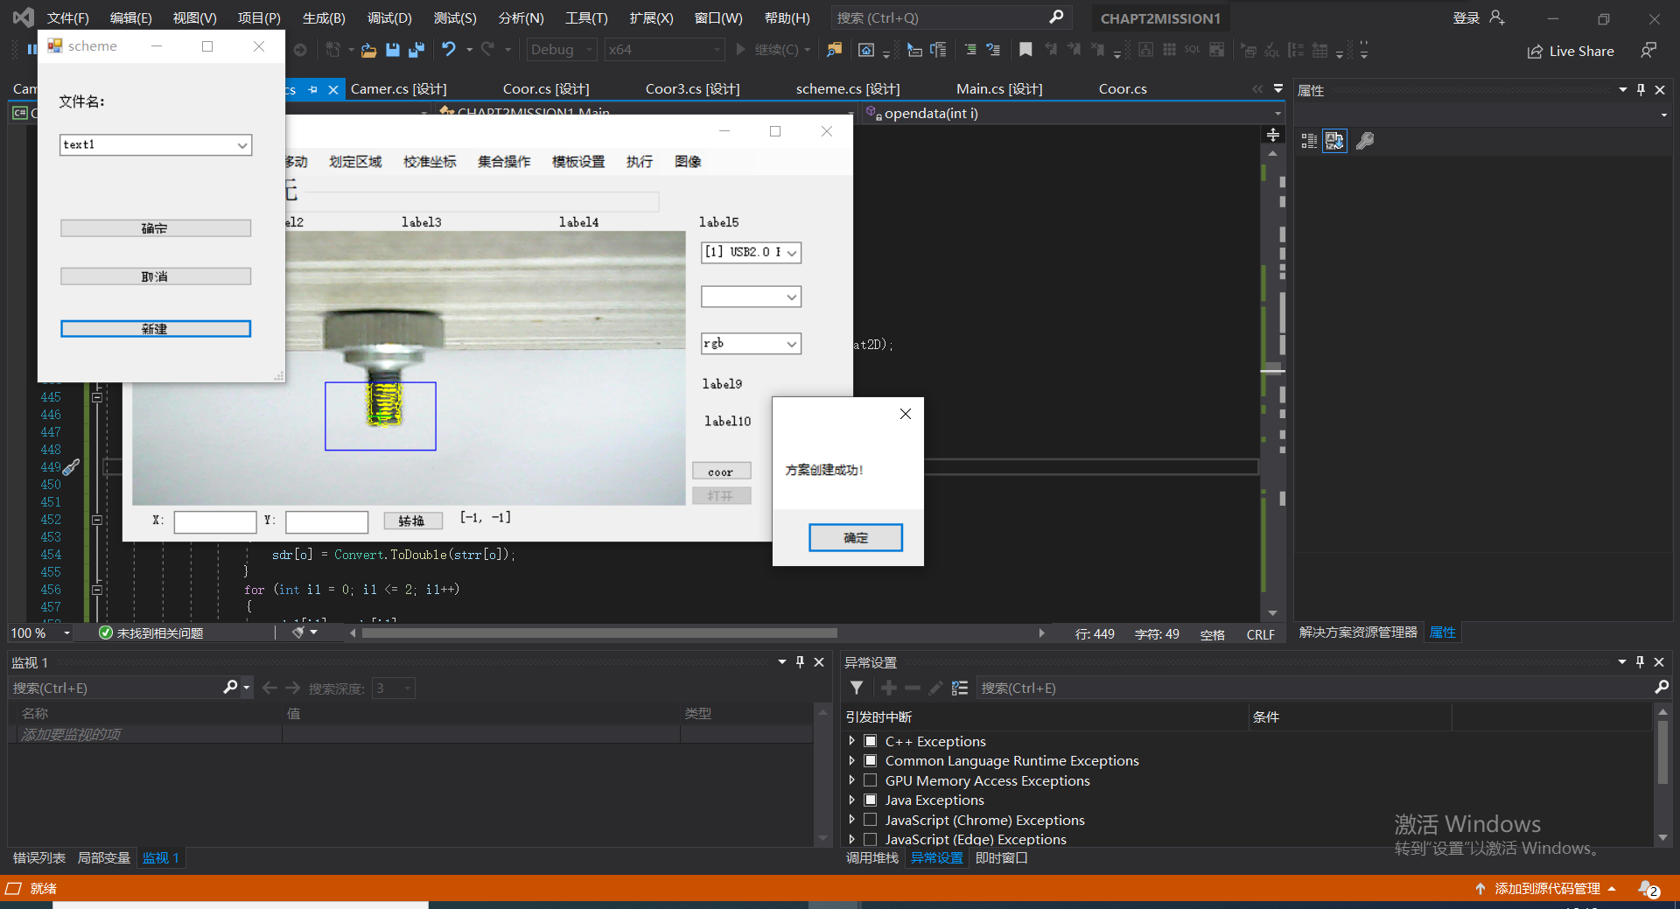Click the bookmark icon in toolbar
This screenshot has width=1680, height=909.
coord(1025,50)
